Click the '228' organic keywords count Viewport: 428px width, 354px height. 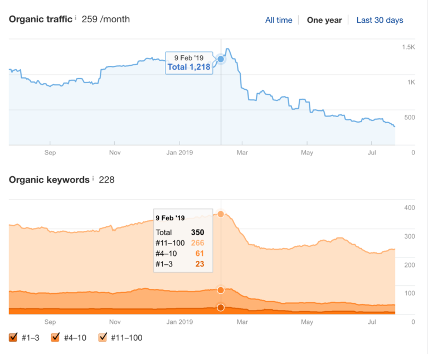tap(106, 180)
